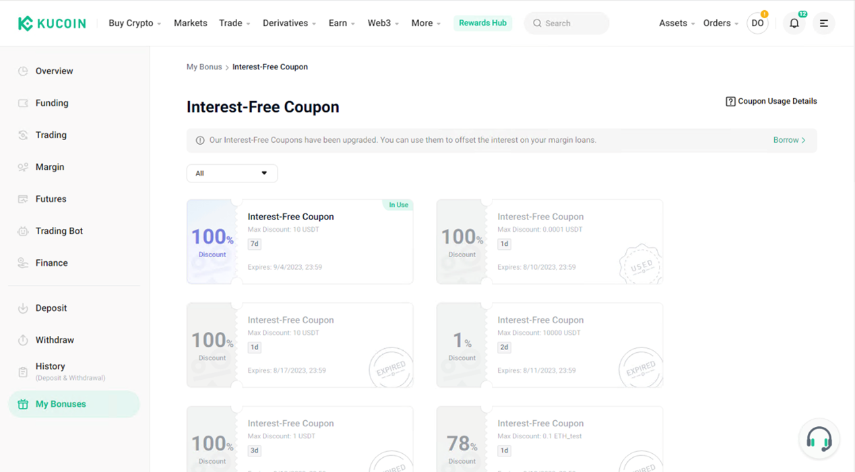
Task: Click the Overview sidebar icon
Action: (23, 71)
